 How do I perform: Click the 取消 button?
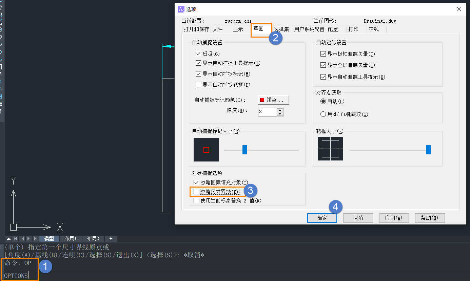358,218
